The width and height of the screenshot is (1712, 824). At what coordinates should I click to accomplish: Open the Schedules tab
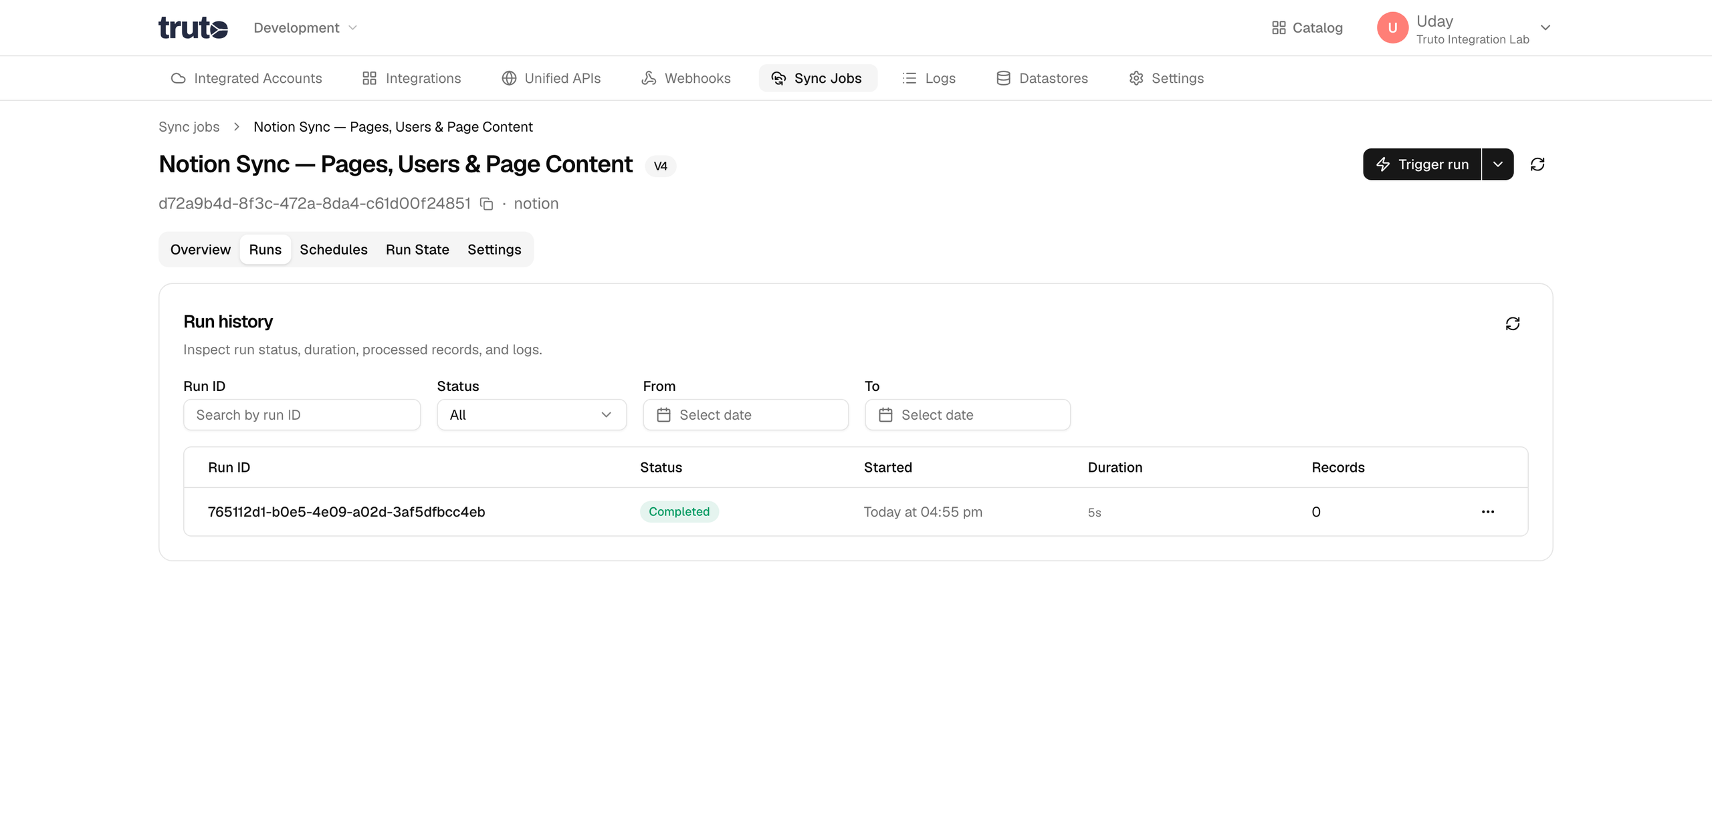(334, 249)
